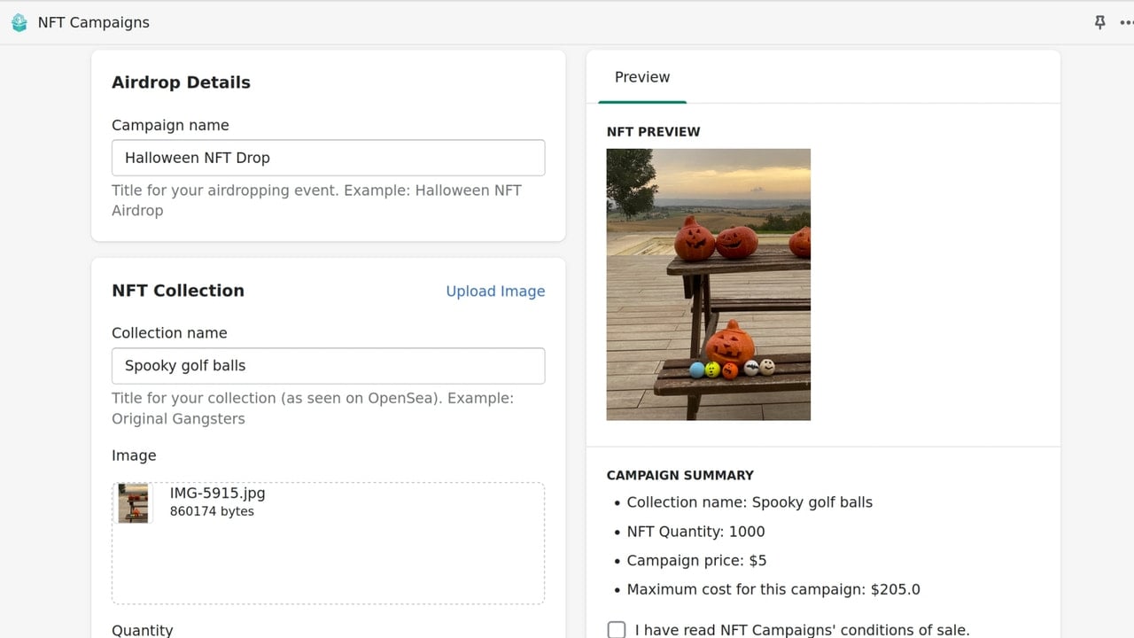This screenshot has width=1134, height=638.
Task: Click the Image field label
Action: (134, 455)
